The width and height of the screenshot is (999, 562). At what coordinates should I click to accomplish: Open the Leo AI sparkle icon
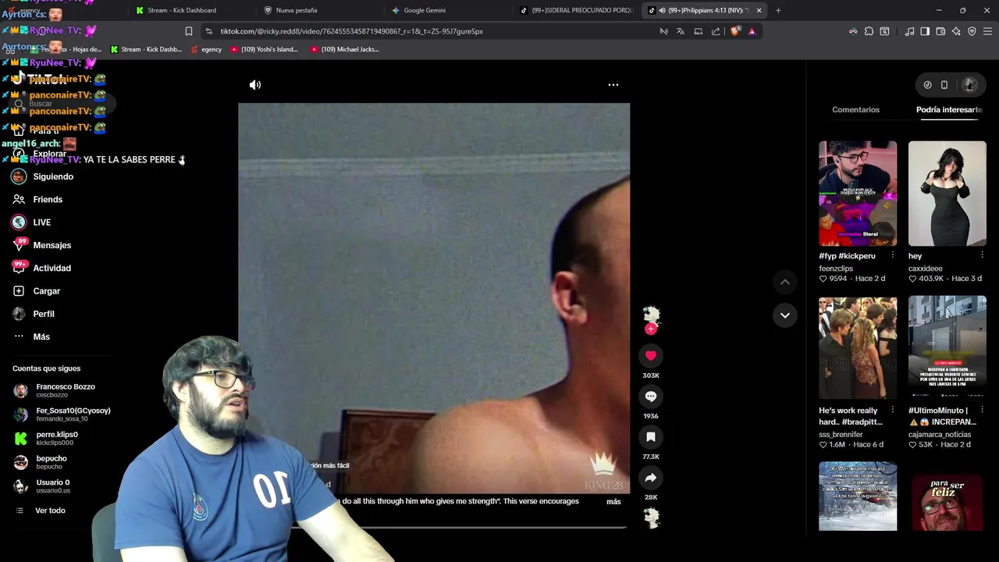coord(956,31)
